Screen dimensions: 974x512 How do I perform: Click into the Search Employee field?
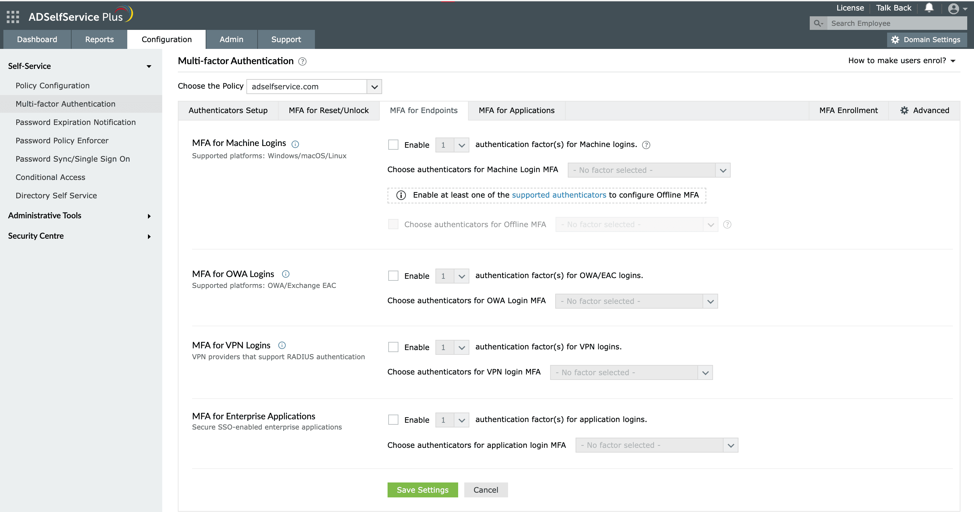coord(896,23)
